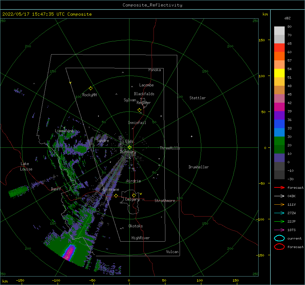Select the red swatch between 65 and 60 dBZ

click(279, 47)
